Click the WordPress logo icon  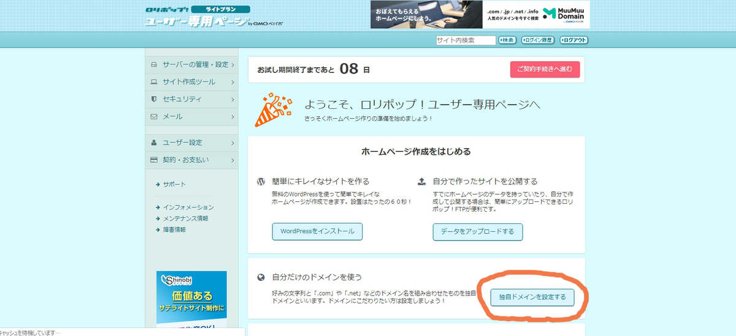(x=261, y=181)
